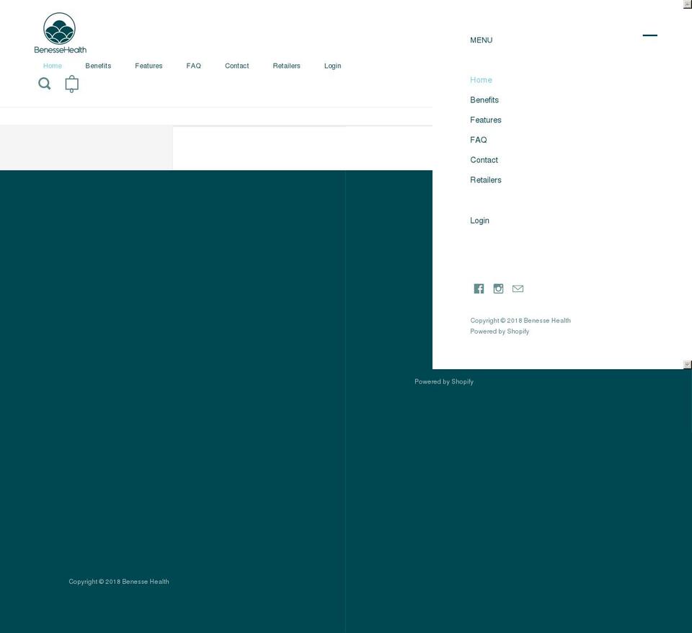The height and width of the screenshot is (633, 692).
Task: Open Features in the top navigation
Action: click(x=148, y=66)
